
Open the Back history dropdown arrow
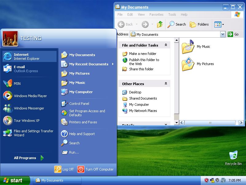[x=137, y=24]
